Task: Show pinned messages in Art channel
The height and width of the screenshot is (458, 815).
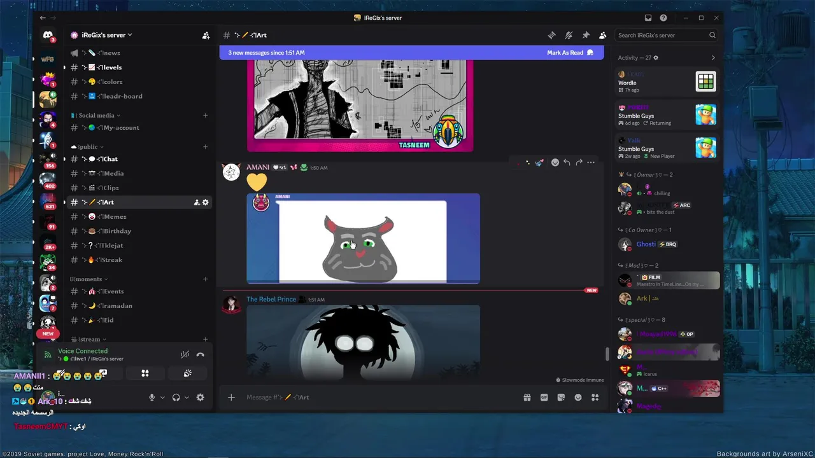Action: 586,36
